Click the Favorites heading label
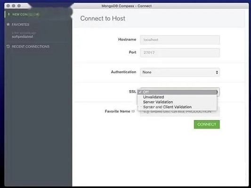 (21, 24)
